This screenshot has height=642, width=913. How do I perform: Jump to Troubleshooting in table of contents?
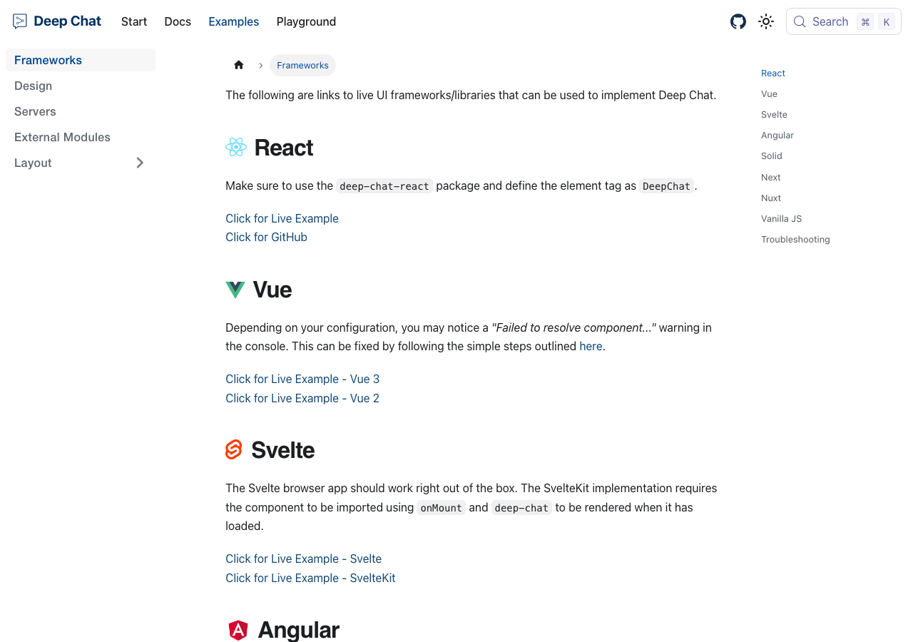795,239
